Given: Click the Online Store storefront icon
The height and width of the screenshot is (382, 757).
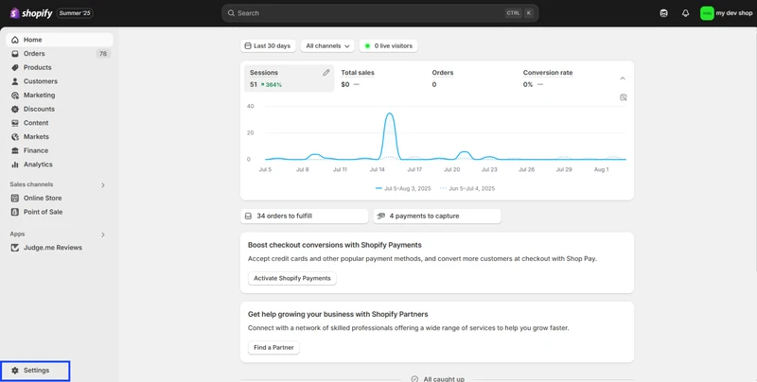Looking at the screenshot, I should click(x=15, y=199).
